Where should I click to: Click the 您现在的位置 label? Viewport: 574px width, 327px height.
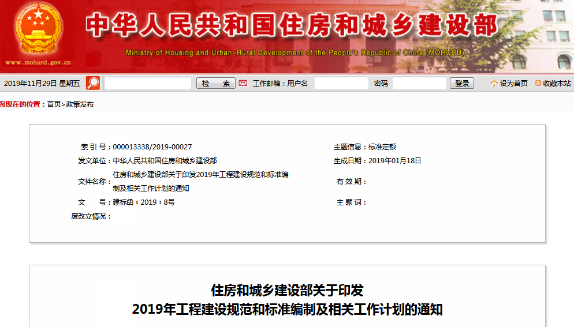[x=23, y=104]
